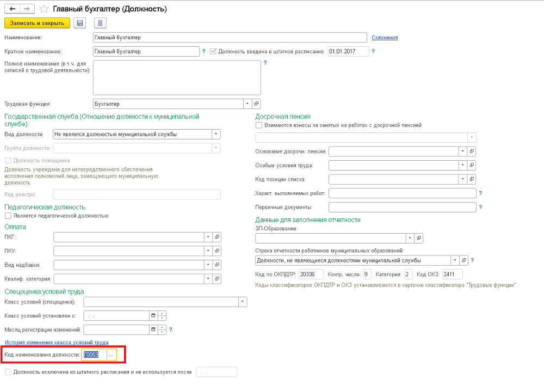Open the Класс условий (спецоценка) dropdown
The width and height of the screenshot is (544, 384).
pyautogui.click(x=242, y=302)
